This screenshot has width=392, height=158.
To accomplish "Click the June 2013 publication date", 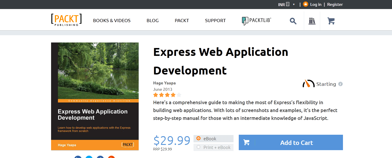I will (163, 89).
